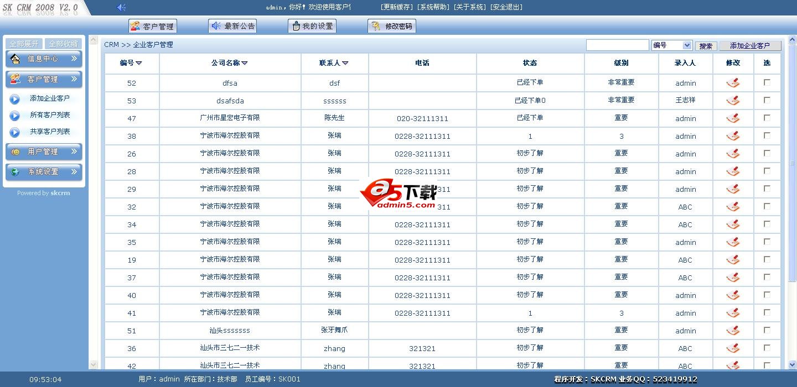This screenshot has height=387, width=797.
Task: Open the 关于系统 link
Action: tap(469, 7)
